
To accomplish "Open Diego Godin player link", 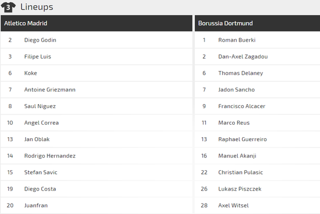I will point(40,40).
